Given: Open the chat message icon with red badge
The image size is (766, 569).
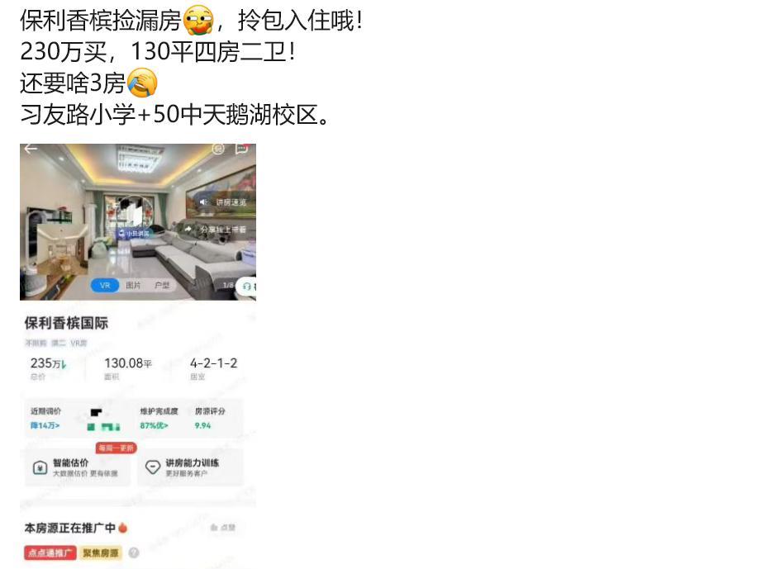Looking at the screenshot, I should 242,149.
